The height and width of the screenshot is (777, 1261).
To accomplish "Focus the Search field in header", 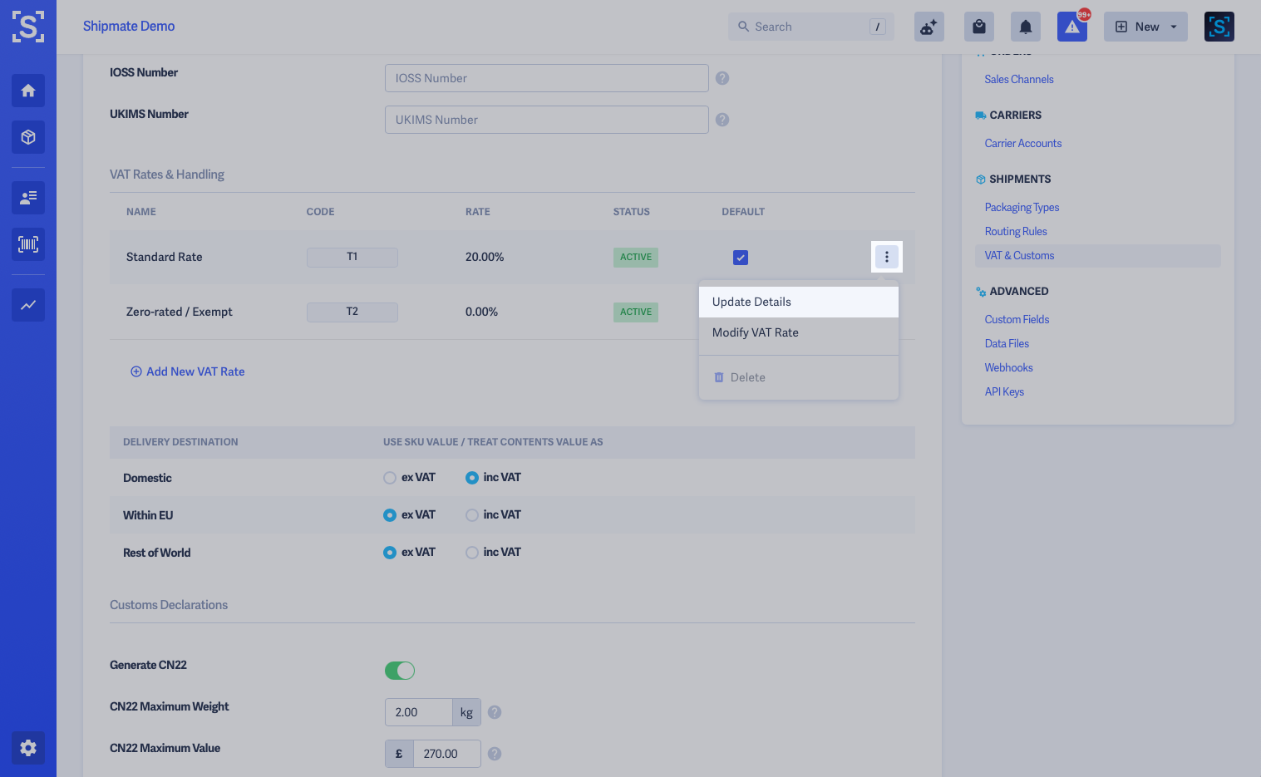I will (x=811, y=27).
